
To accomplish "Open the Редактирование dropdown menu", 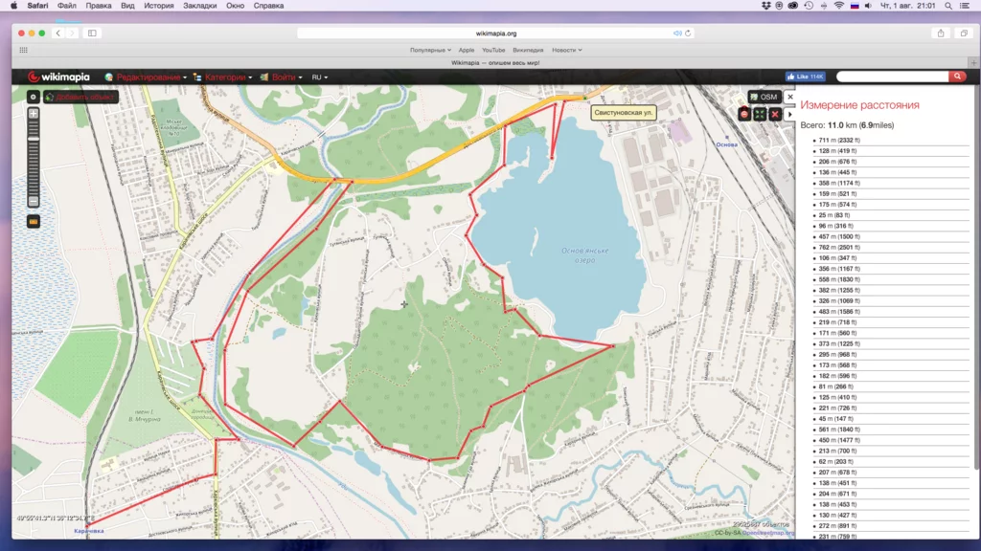I will click(146, 77).
